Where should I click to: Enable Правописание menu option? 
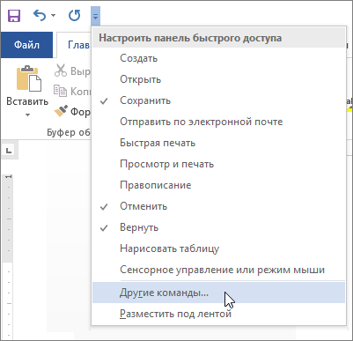[218, 185]
